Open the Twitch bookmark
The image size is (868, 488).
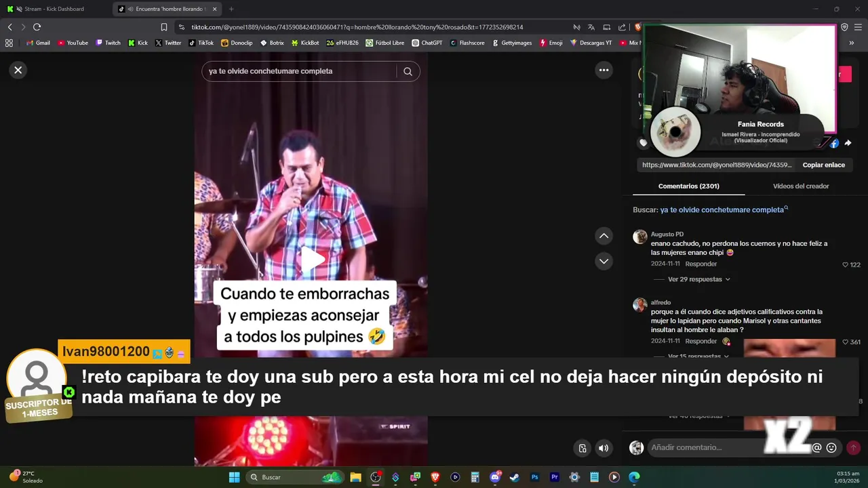pyautogui.click(x=108, y=43)
